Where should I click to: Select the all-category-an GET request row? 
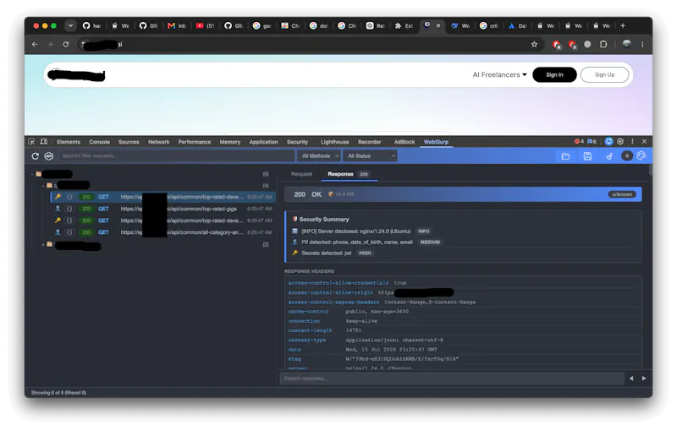[x=162, y=232]
